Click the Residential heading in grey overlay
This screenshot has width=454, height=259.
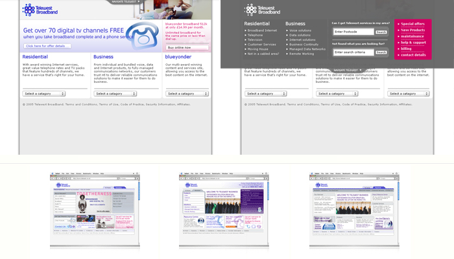[x=257, y=24]
